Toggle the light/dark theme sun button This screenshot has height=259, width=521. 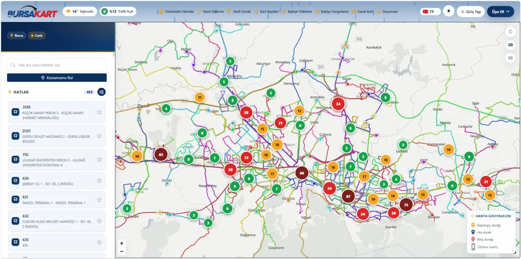(x=449, y=11)
